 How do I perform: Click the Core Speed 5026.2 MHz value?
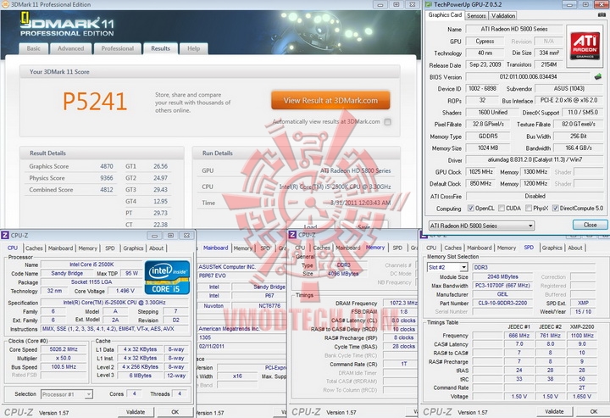[64, 349]
